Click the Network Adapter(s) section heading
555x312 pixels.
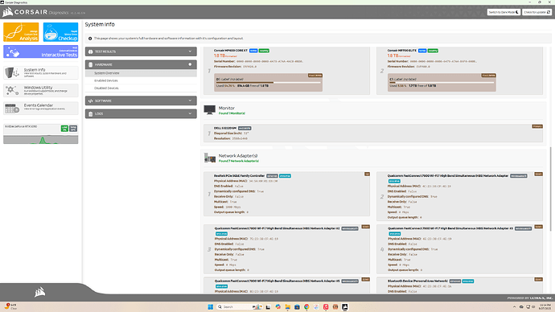coord(238,156)
